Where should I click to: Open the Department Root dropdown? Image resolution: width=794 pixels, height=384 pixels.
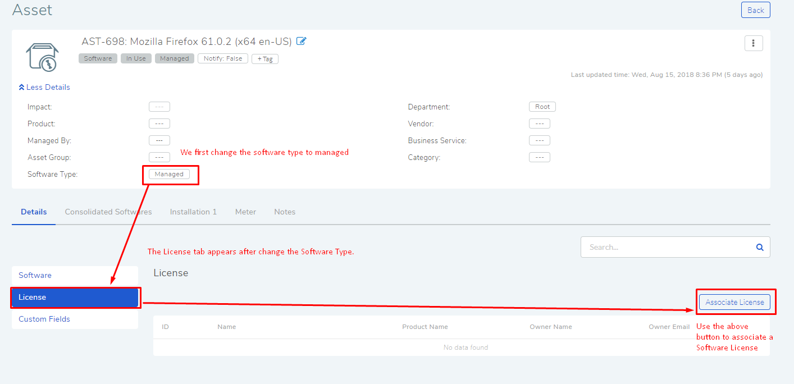[542, 107]
